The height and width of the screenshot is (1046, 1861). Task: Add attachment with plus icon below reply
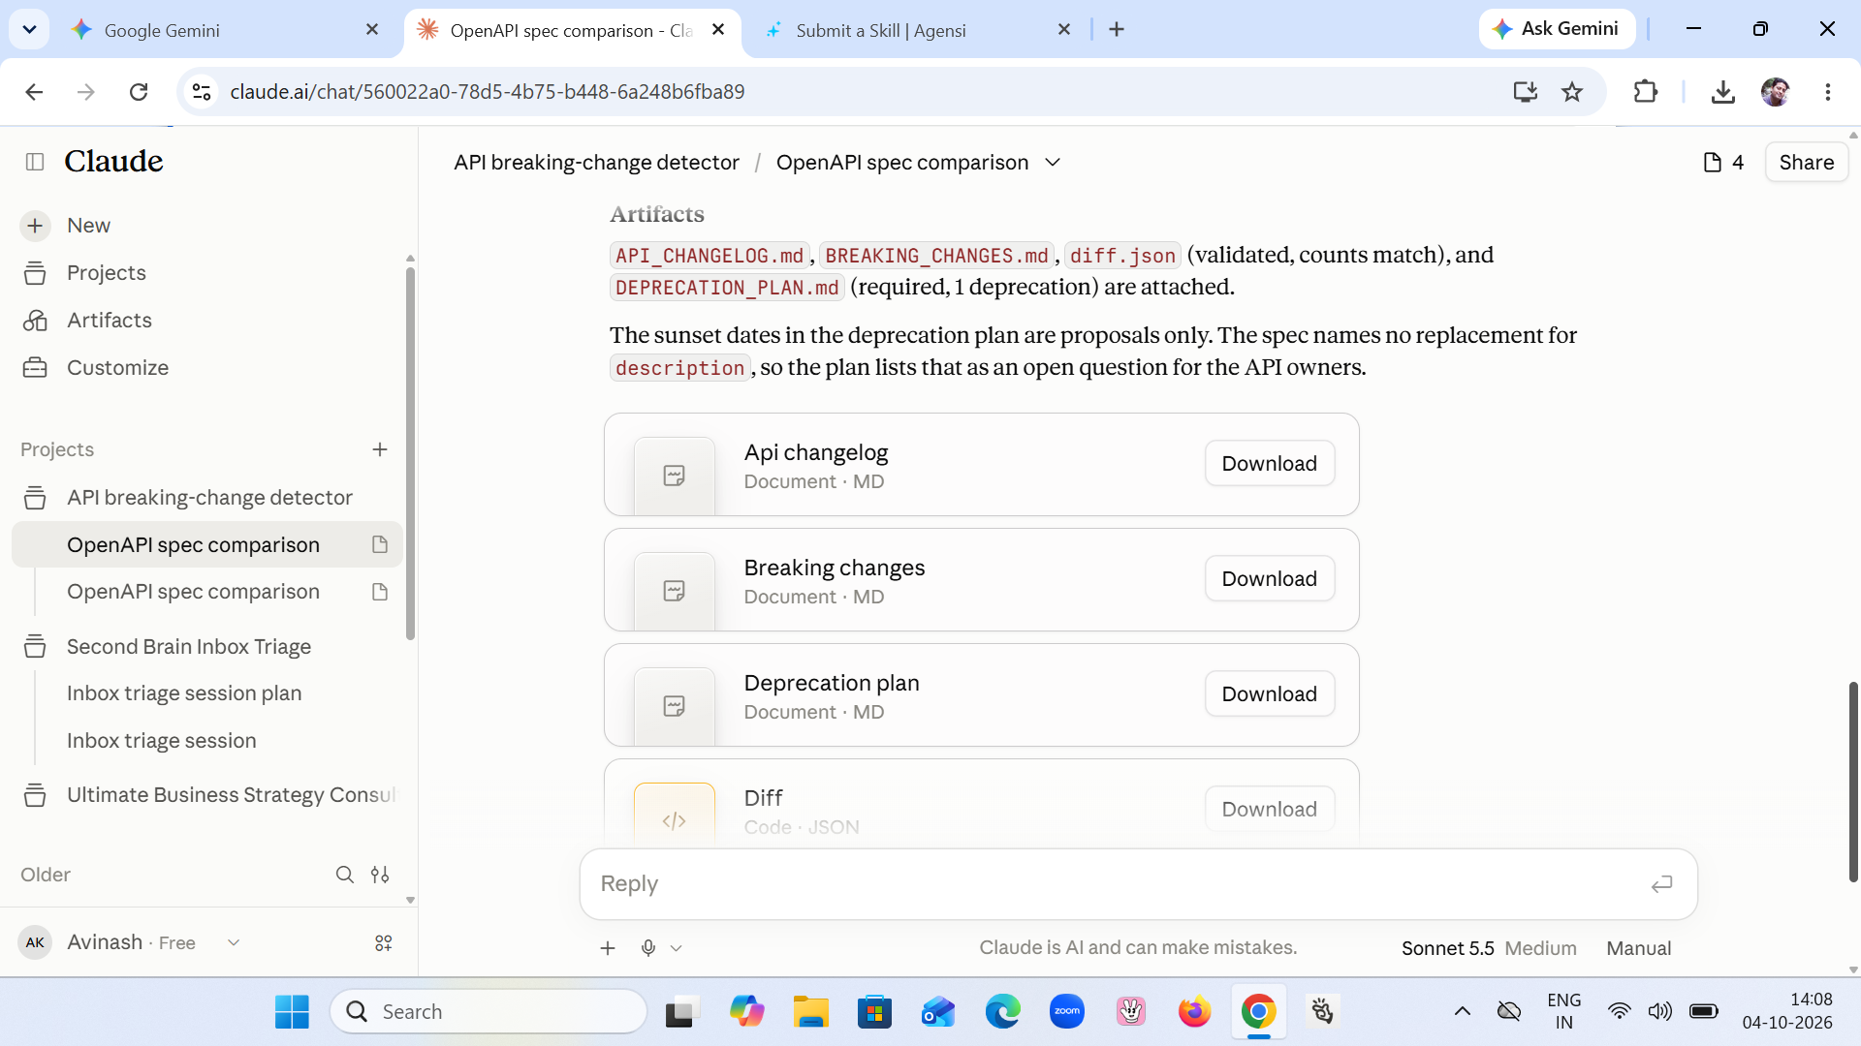(x=608, y=948)
